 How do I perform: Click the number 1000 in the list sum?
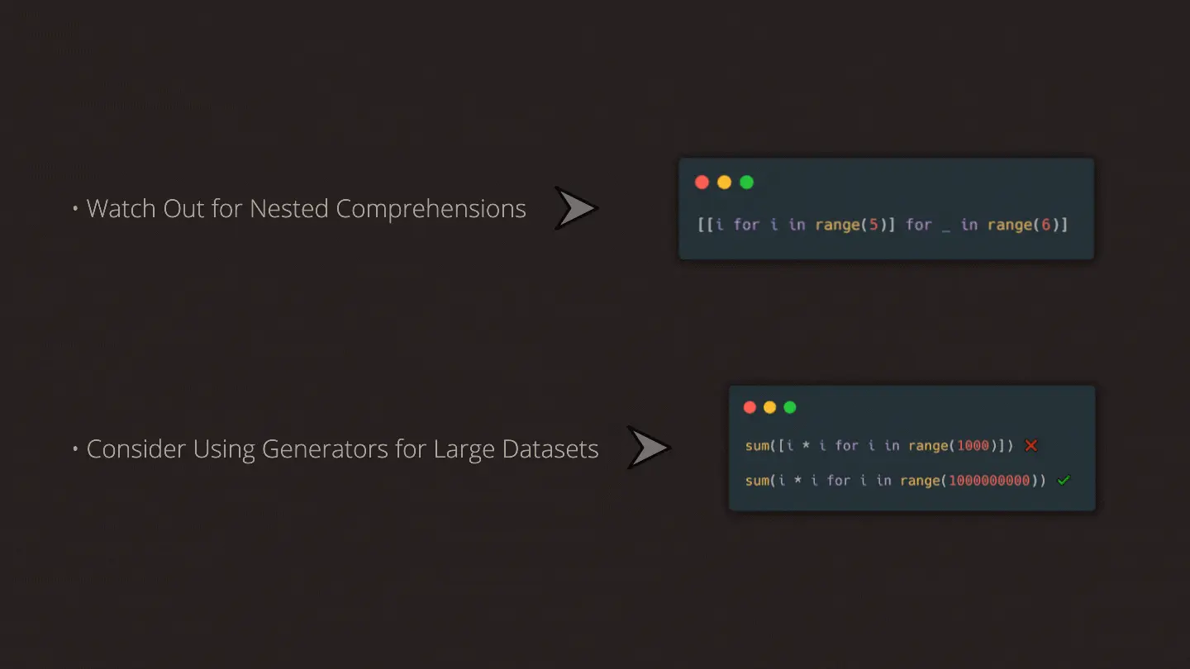(x=973, y=446)
